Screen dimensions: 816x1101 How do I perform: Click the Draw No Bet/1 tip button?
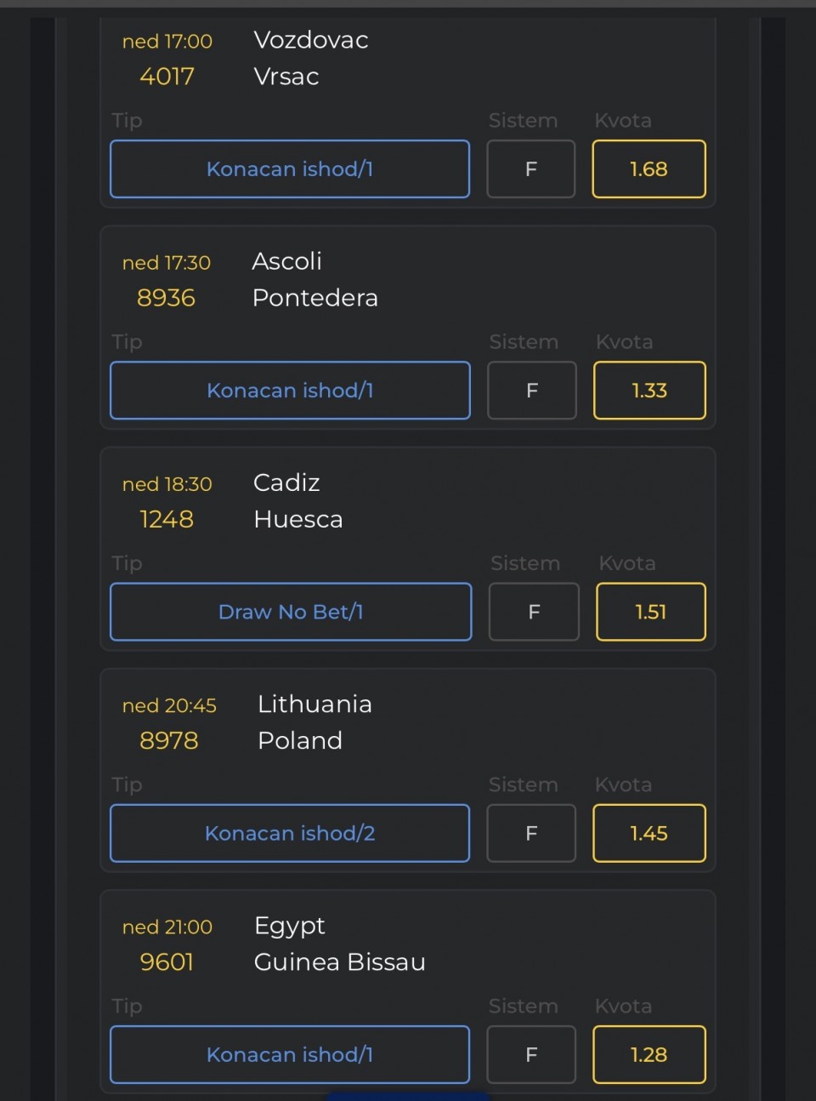291,612
